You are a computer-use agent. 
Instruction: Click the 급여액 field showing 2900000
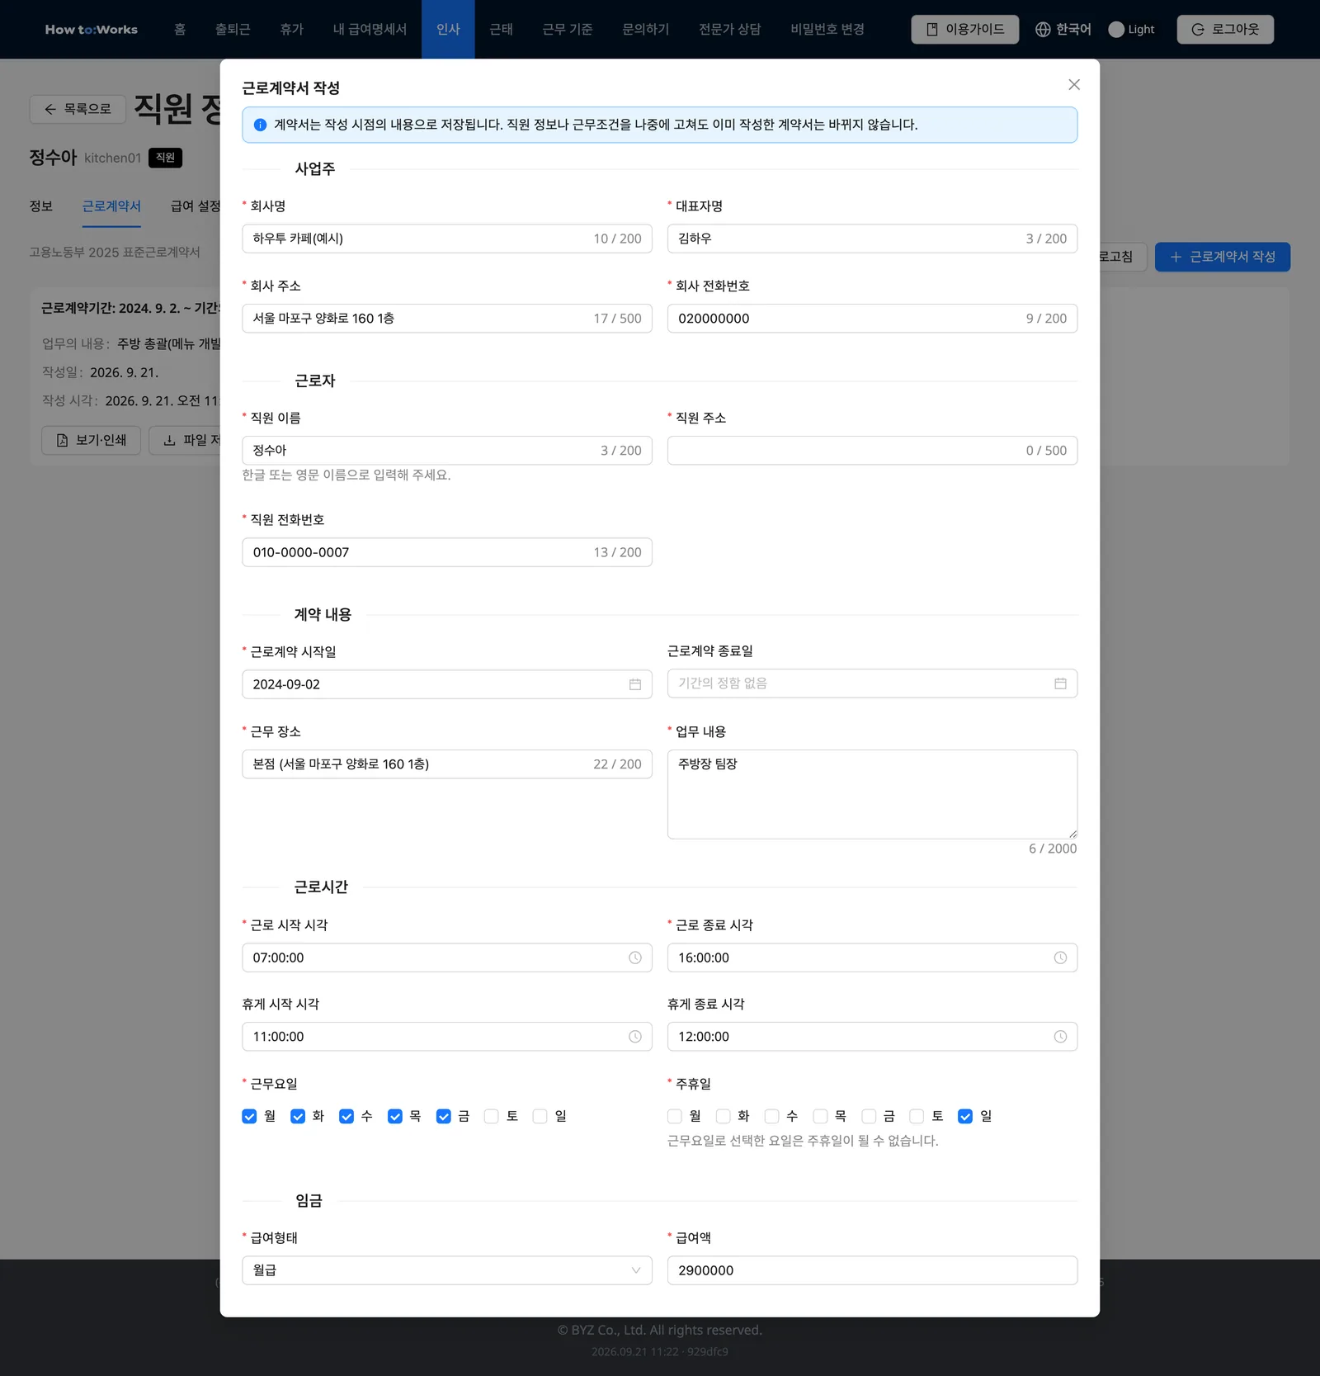point(872,1270)
